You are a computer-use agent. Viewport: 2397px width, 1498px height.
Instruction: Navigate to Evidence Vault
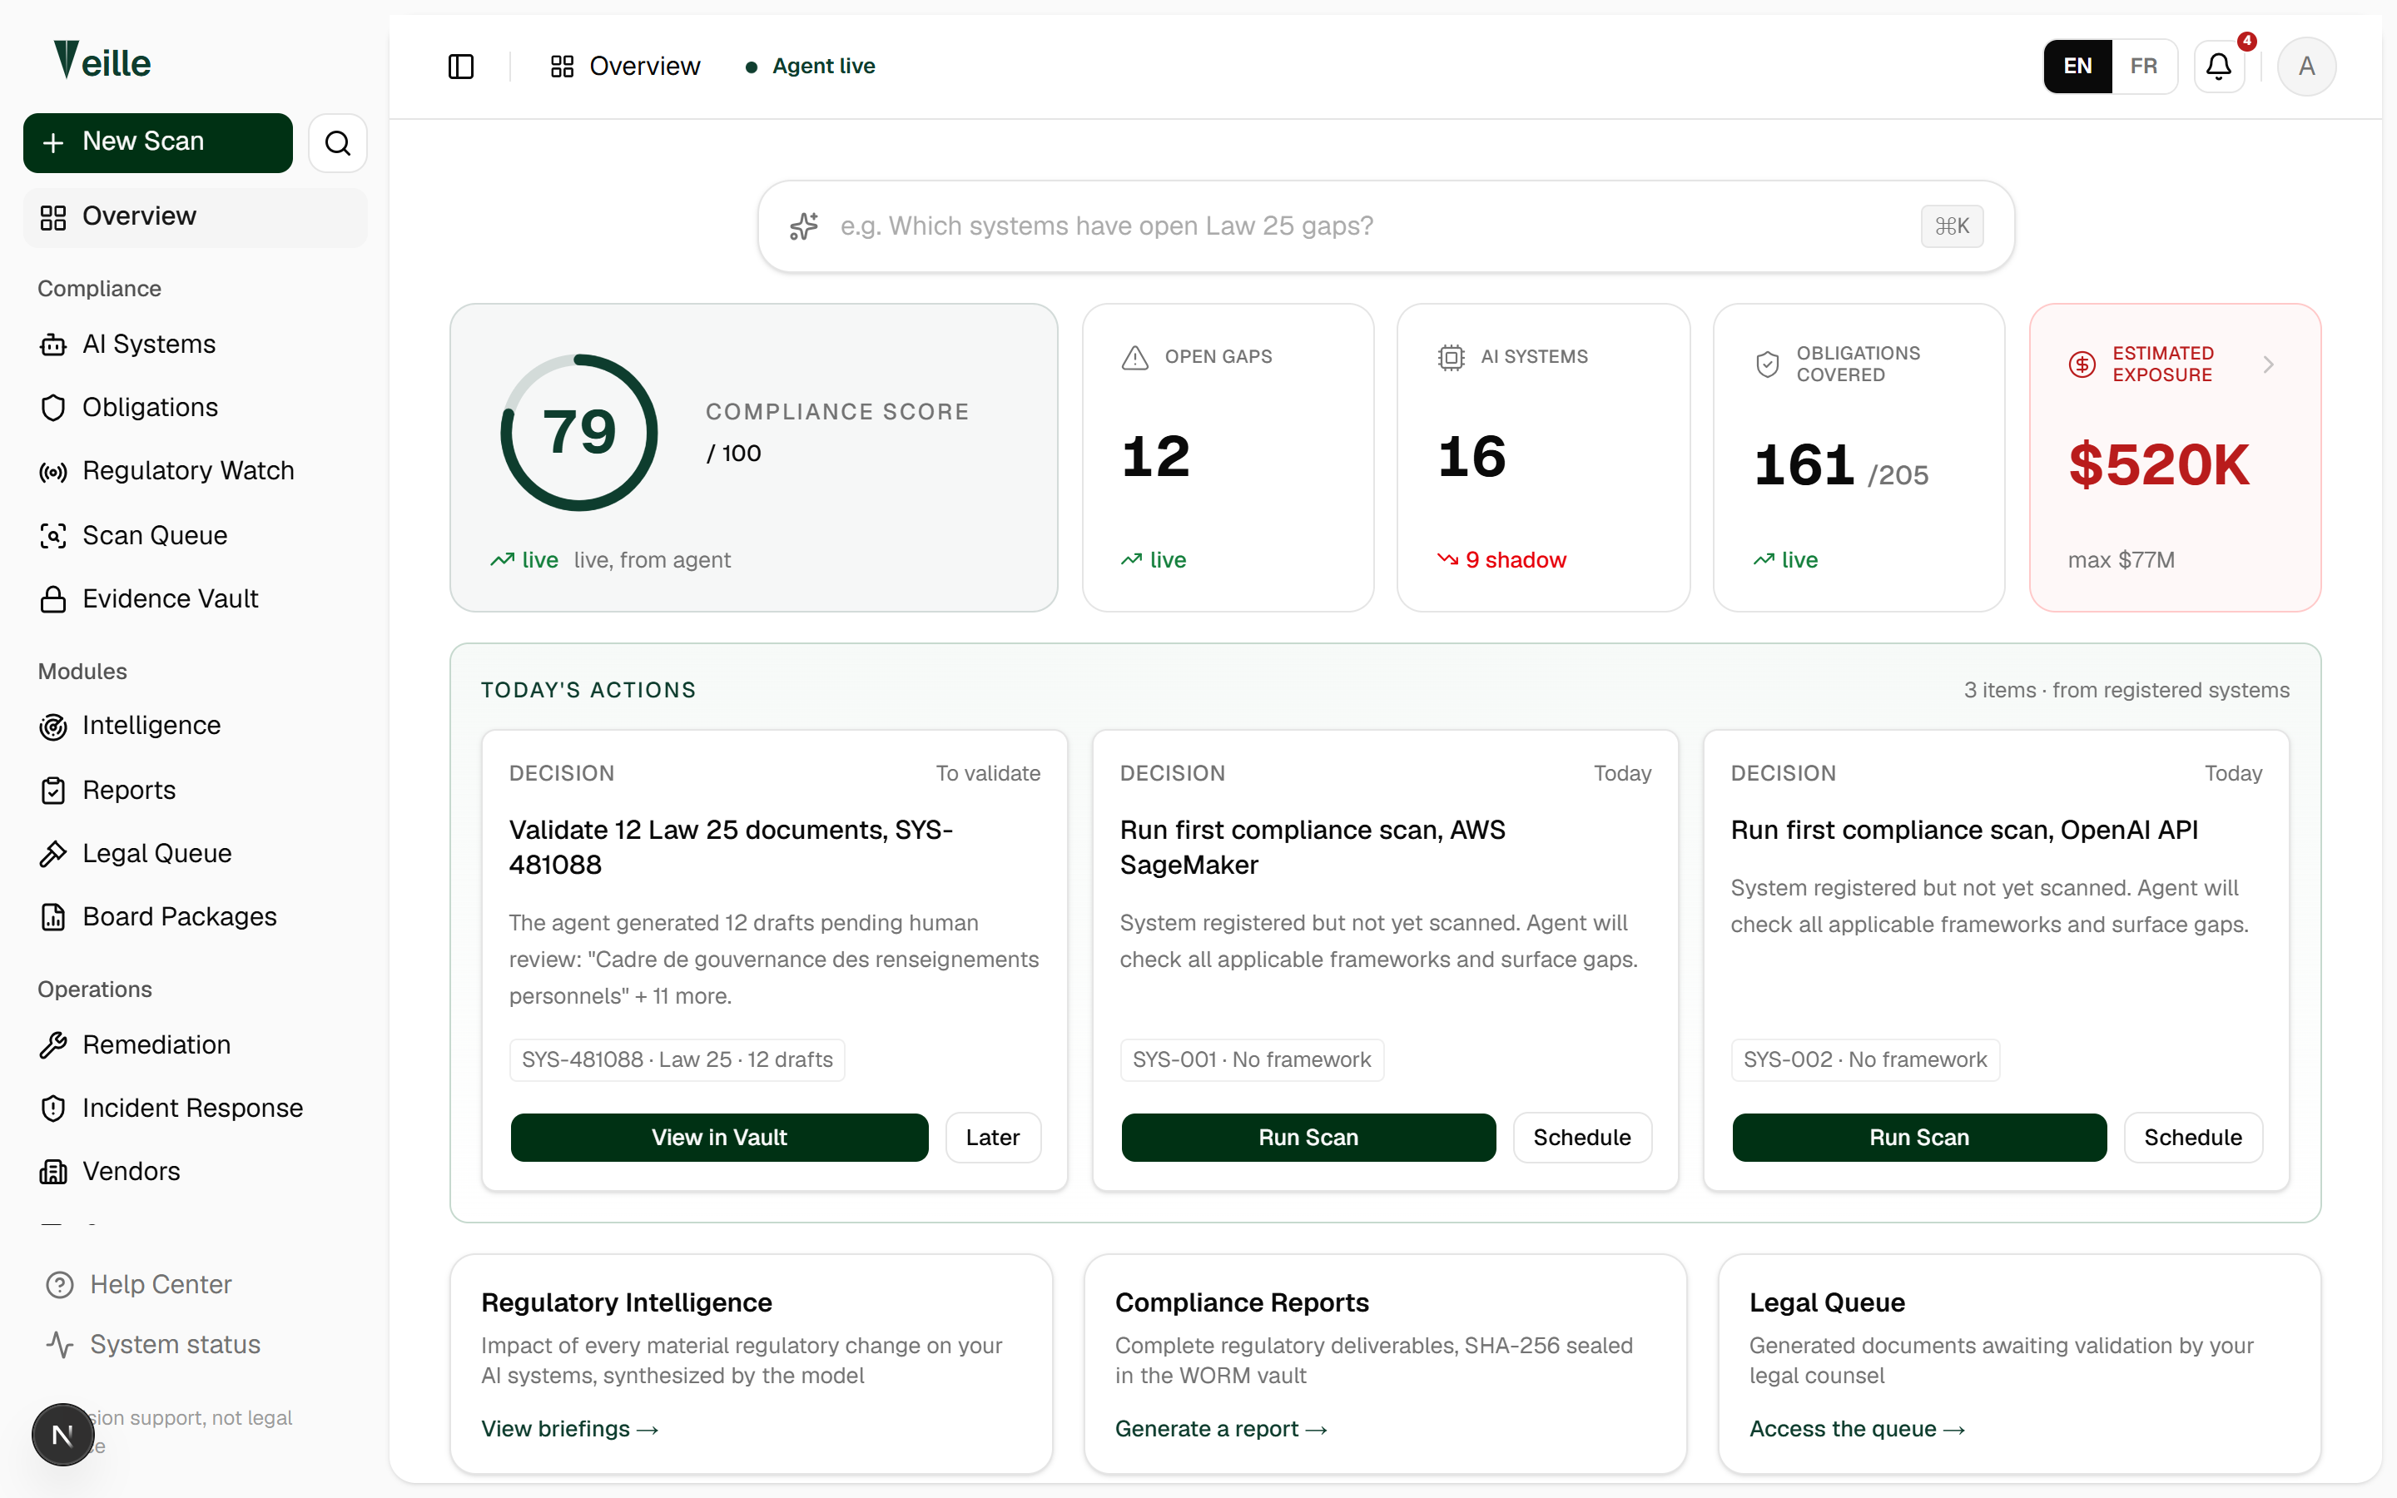point(195,599)
